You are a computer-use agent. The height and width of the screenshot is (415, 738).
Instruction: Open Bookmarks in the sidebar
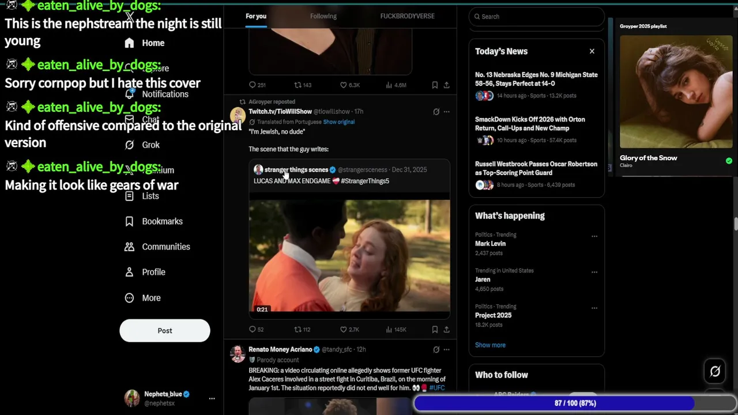click(154, 221)
